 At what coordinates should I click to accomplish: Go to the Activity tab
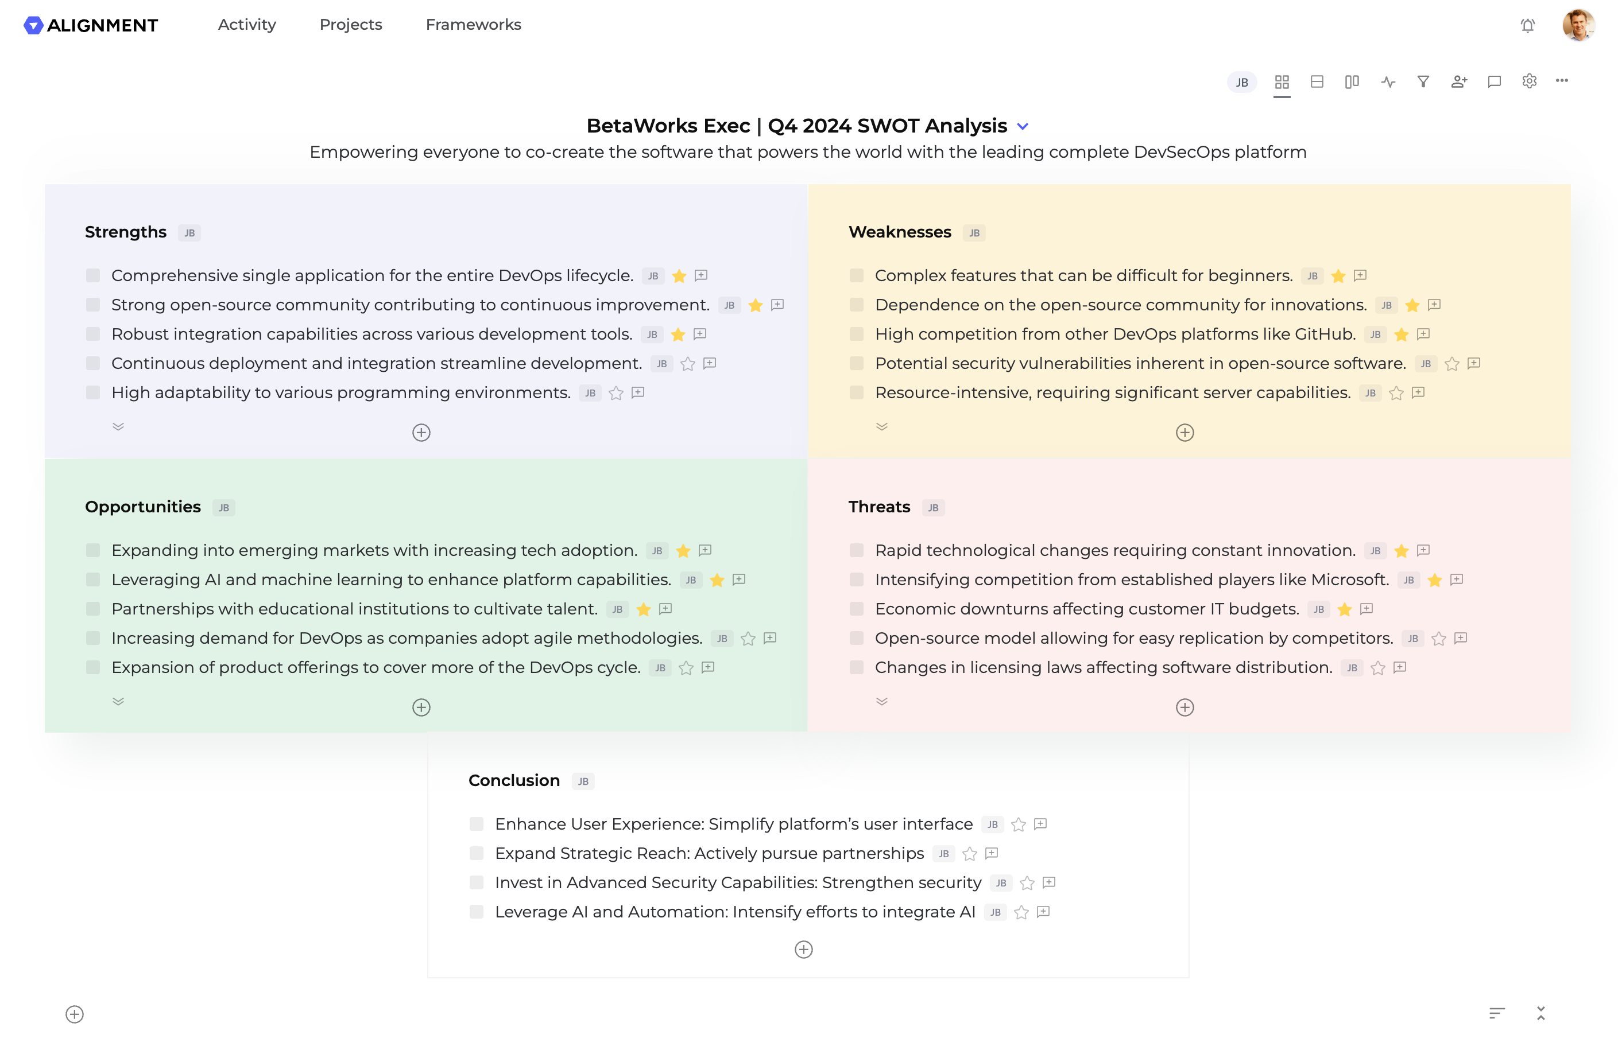[247, 25]
